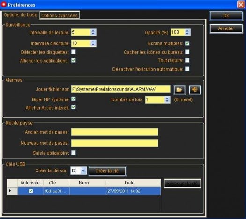Screen dimensions: 246x219
Task: Toggle Afficher les notifications checkbox
Action: click(74, 60)
